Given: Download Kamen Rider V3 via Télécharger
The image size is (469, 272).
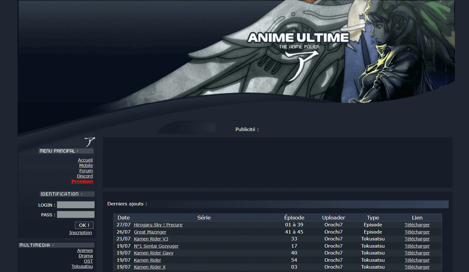Looking at the screenshot, I should [x=417, y=239].
